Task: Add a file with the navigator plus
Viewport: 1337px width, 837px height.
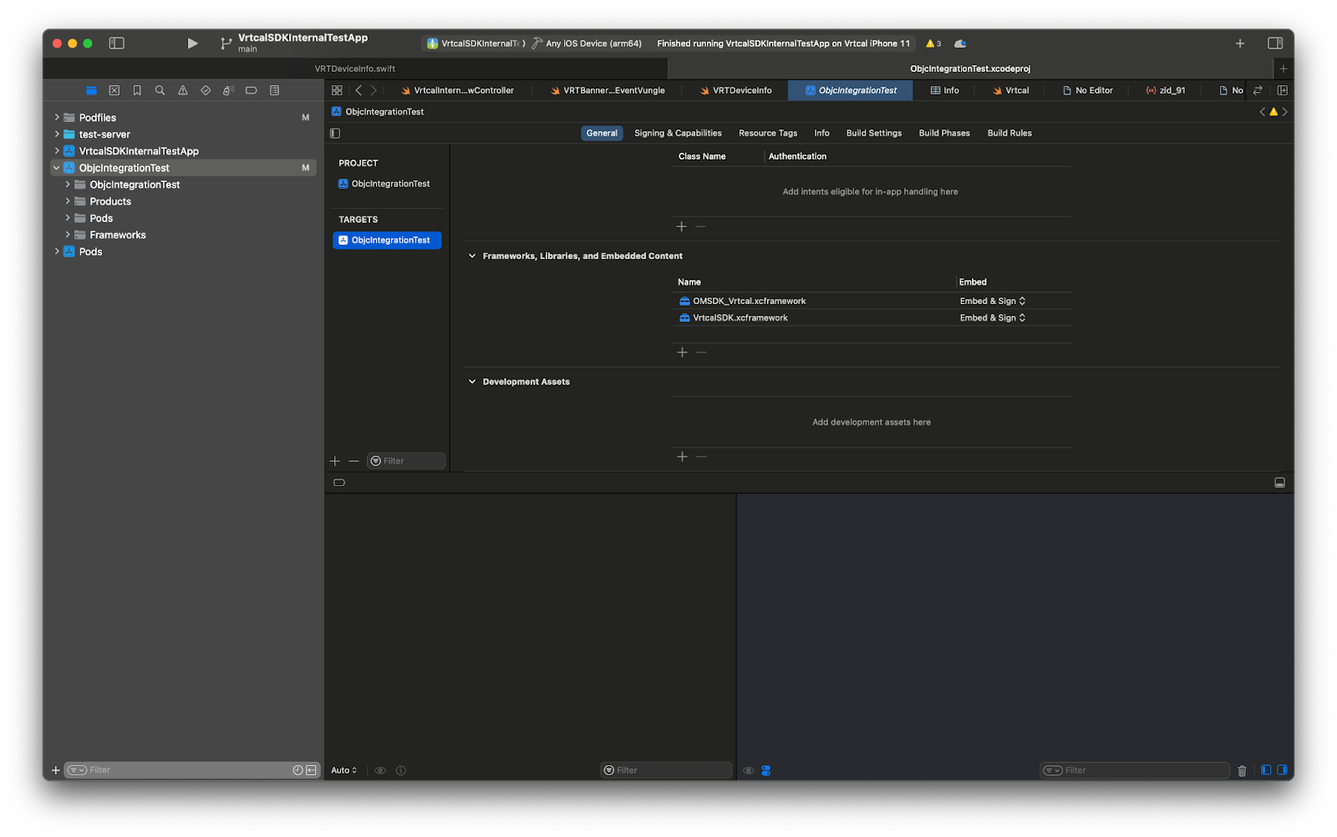Action: pyautogui.click(x=56, y=770)
